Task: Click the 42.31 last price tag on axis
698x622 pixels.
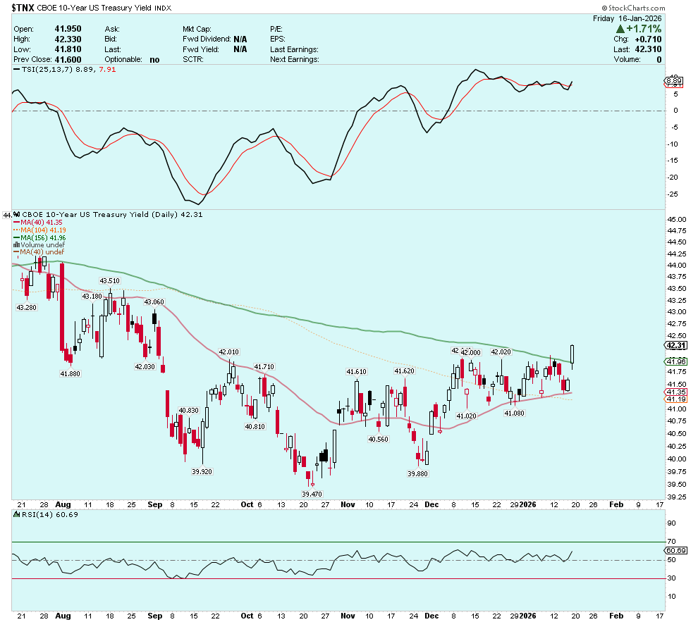Action: [x=675, y=345]
